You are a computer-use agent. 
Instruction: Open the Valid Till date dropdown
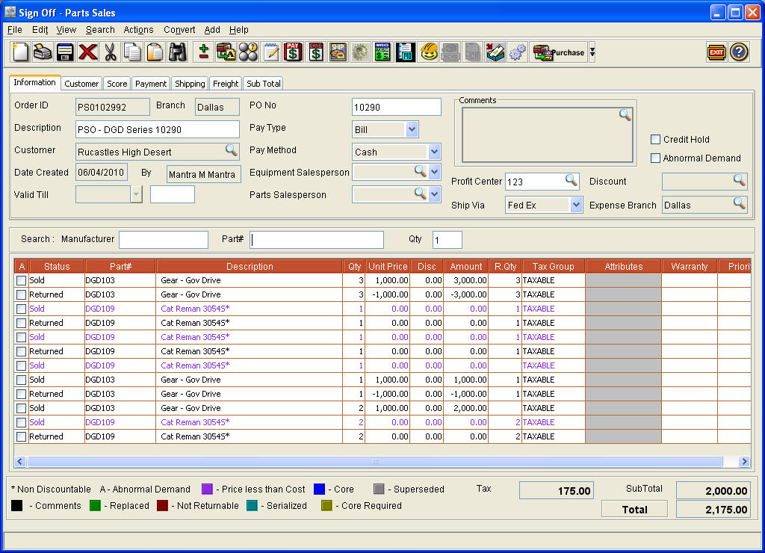click(x=137, y=194)
